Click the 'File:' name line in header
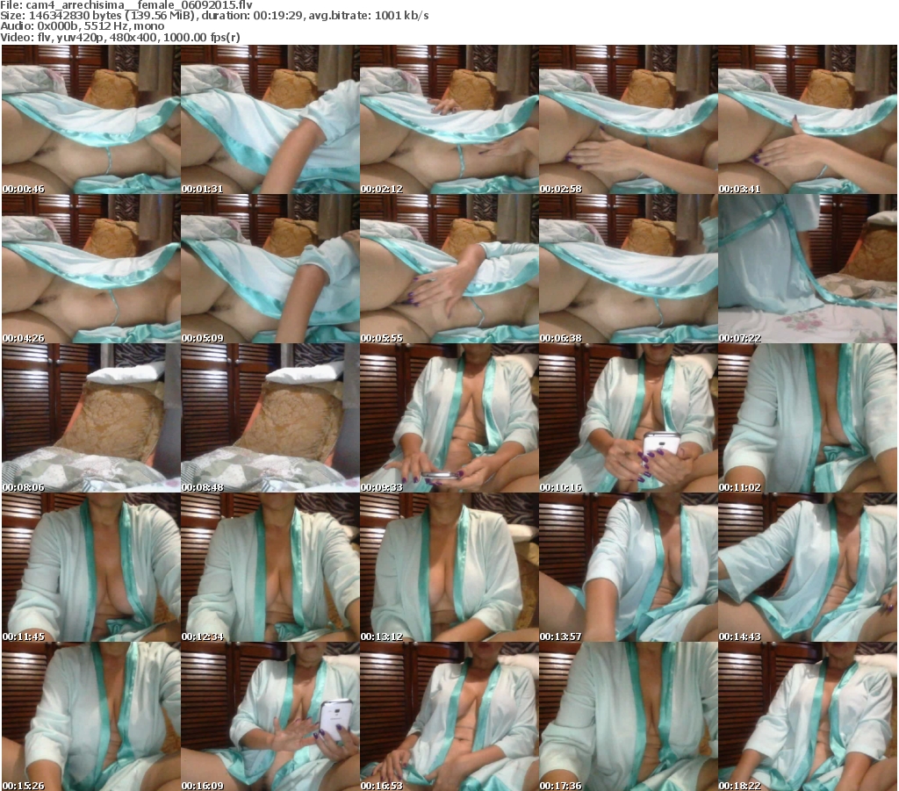This screenshot has height=791, width=899. [126, 5]
